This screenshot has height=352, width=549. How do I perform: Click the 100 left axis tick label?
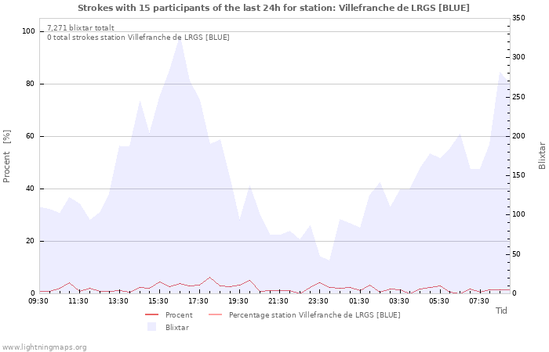click(28, 31)
